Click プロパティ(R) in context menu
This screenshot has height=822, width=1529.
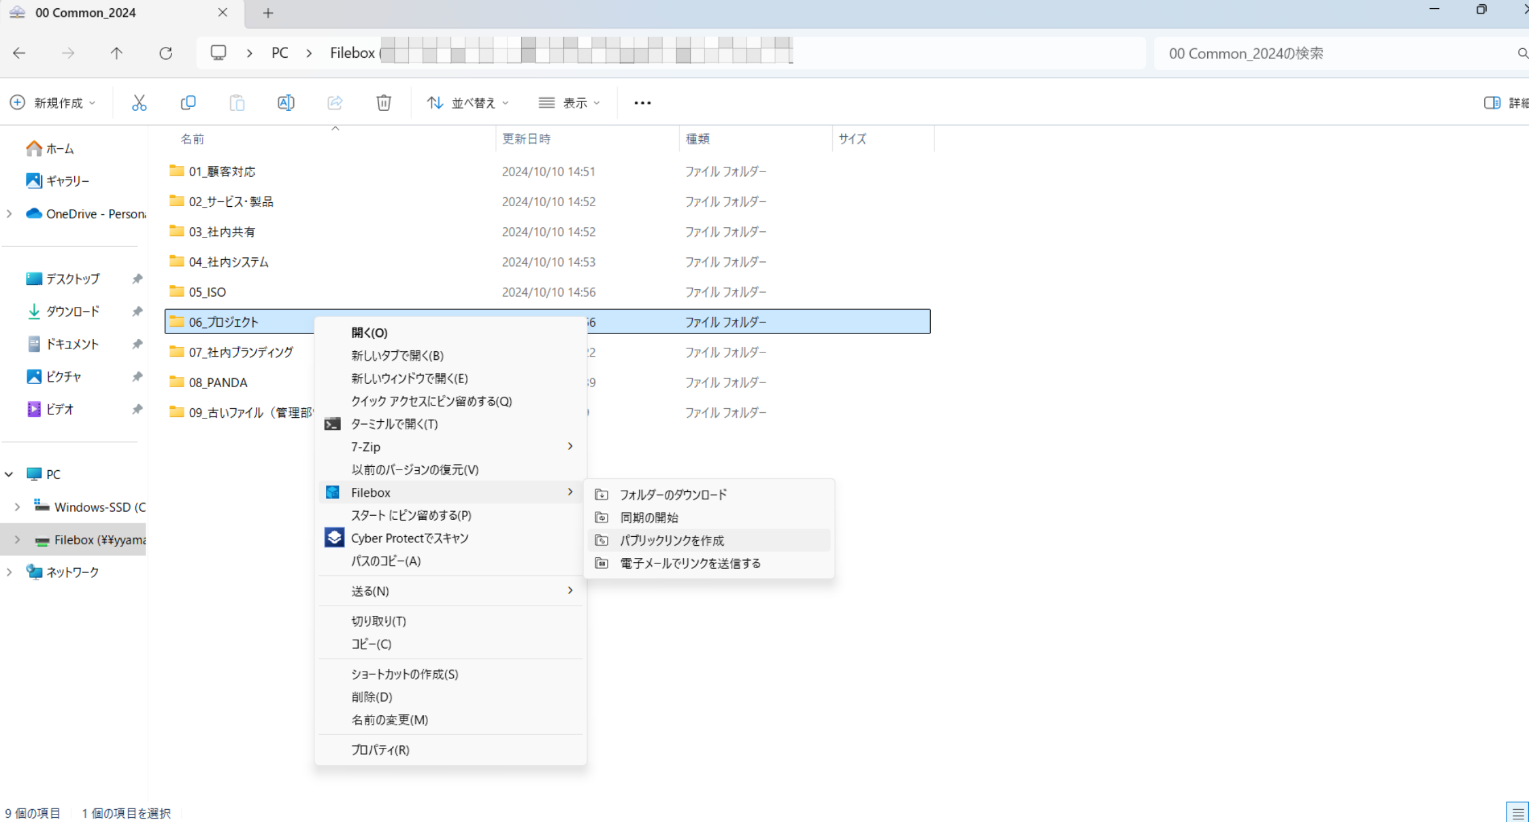tap(380, 750)
